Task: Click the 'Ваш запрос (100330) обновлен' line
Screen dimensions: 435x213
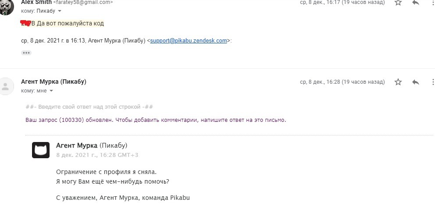Action: click(156, 120)
